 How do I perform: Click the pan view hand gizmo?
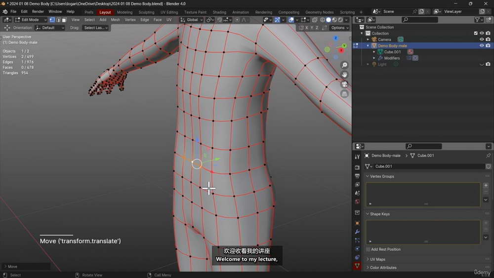(x=344, y=75)
